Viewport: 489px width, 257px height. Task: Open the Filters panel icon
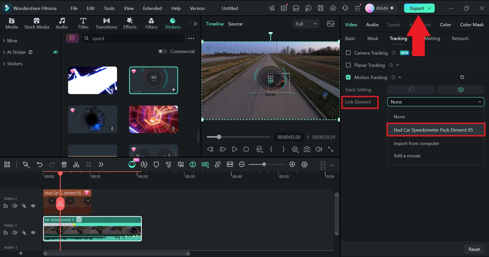coord(151,23)
